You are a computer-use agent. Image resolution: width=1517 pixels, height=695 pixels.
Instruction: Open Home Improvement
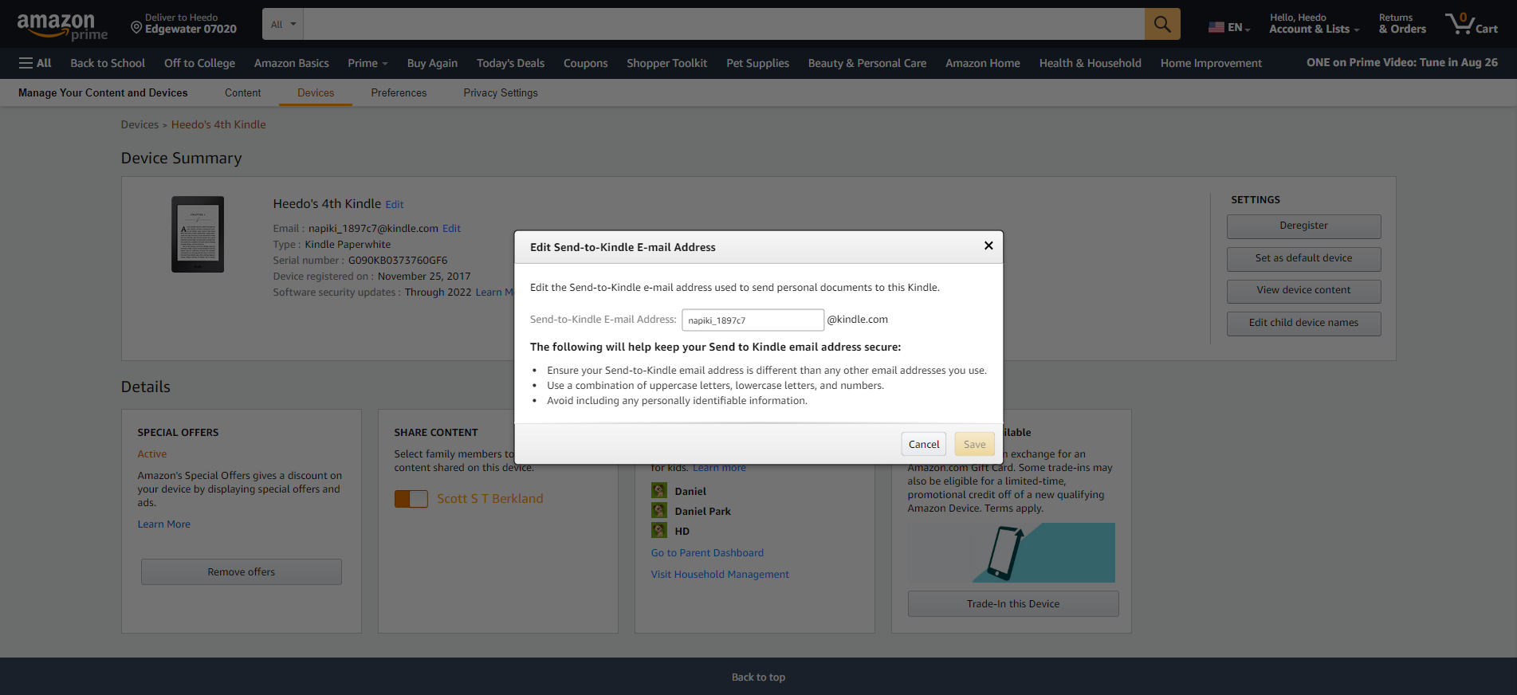1211,63
